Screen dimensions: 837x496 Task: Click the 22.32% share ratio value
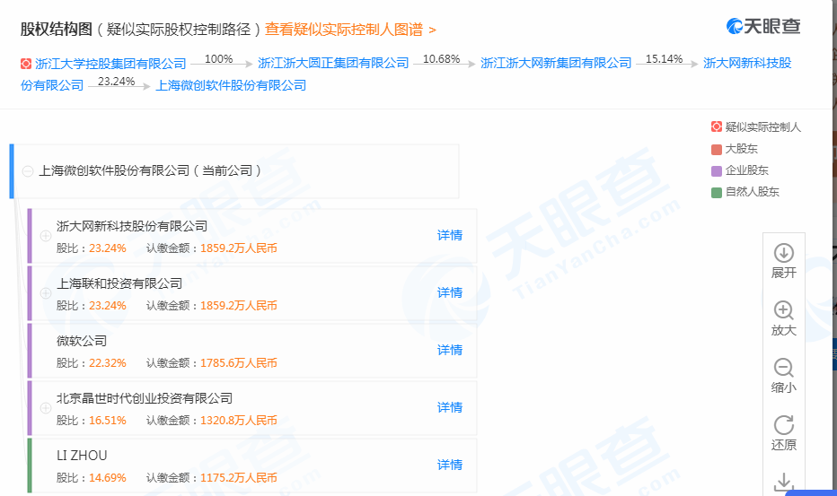(x=107, y=363)
